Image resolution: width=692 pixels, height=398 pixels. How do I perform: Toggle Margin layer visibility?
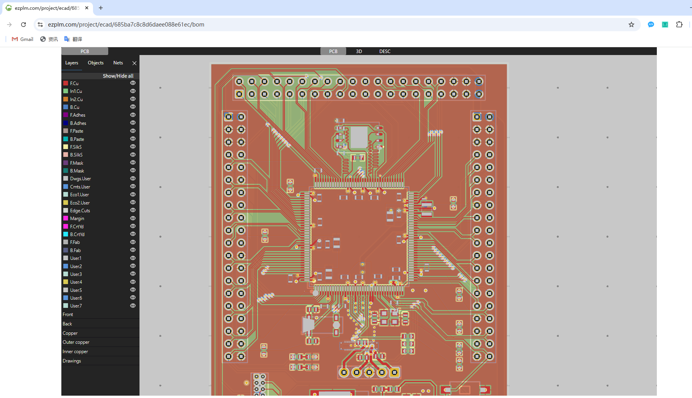pyautogui.click(x=133, y=218)
